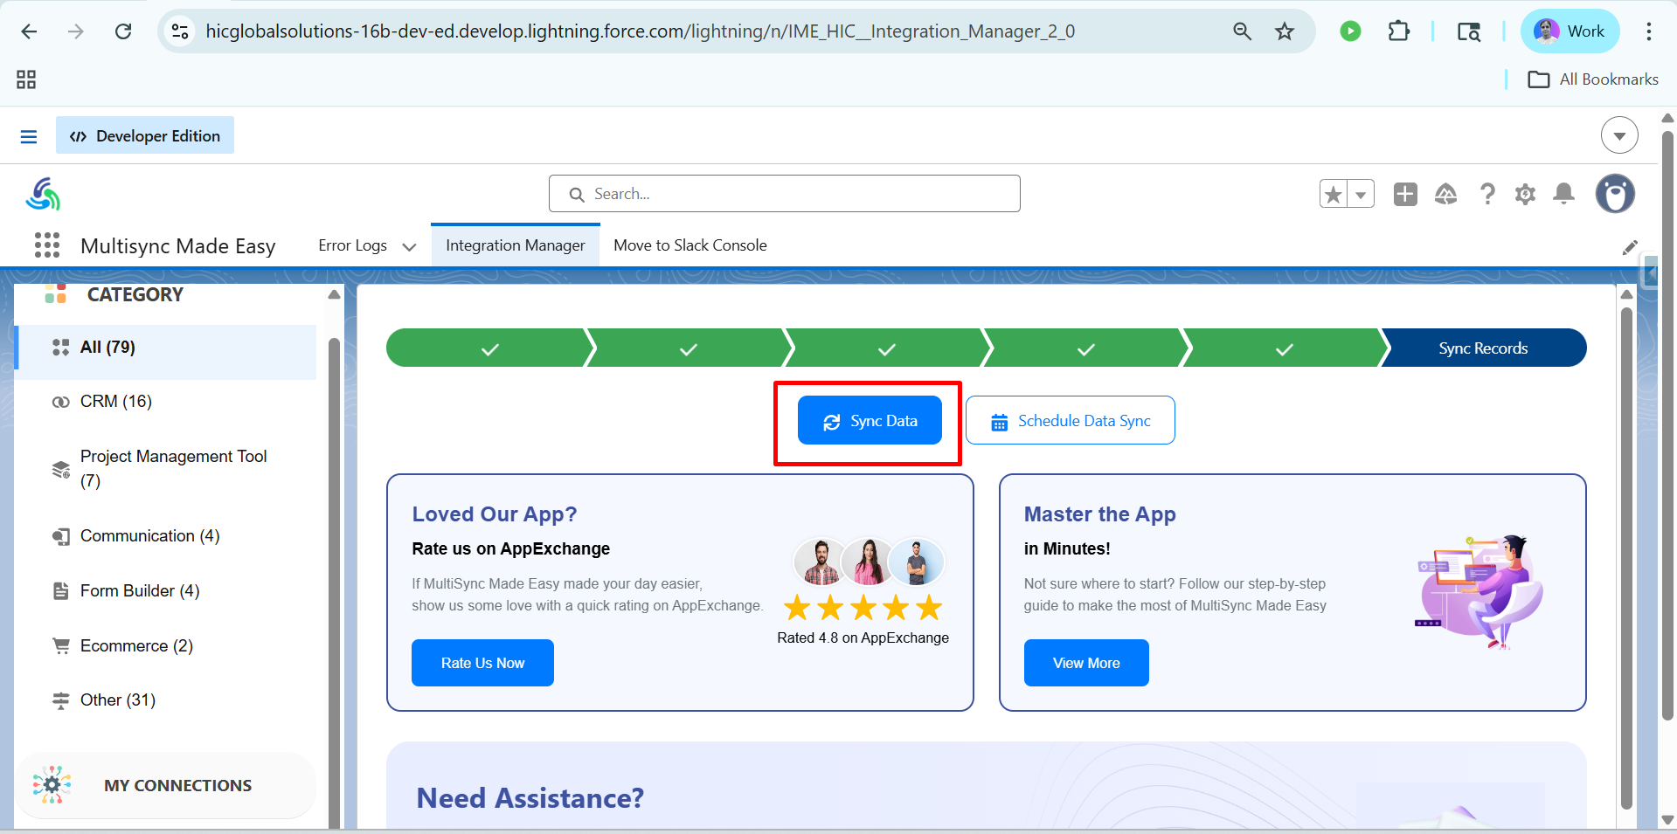The width and height of the screenshot is (1677, 834).
Task: Toggle the Salesforce hamburger navigation menu
Action: (29, 136)
